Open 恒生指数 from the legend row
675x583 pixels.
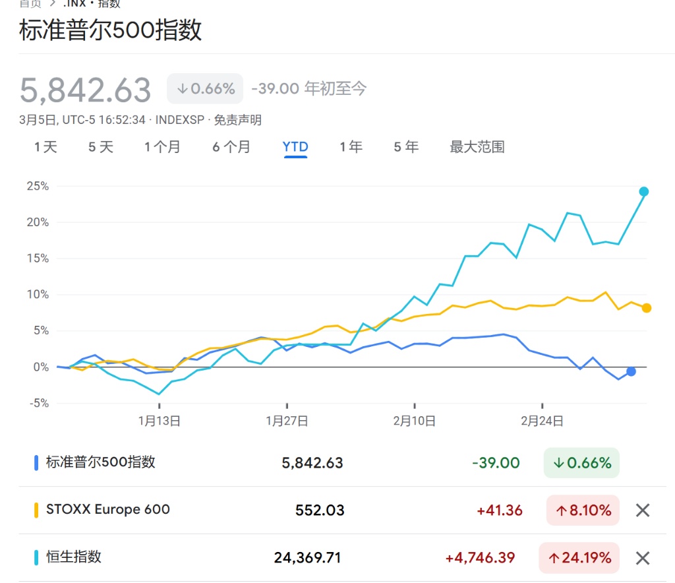click(74, 557)
